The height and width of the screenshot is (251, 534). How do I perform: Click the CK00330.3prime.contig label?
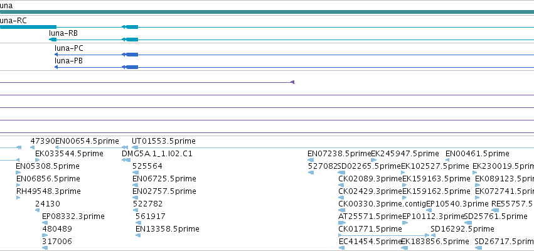pyautogui.click(x=382, y=204)
